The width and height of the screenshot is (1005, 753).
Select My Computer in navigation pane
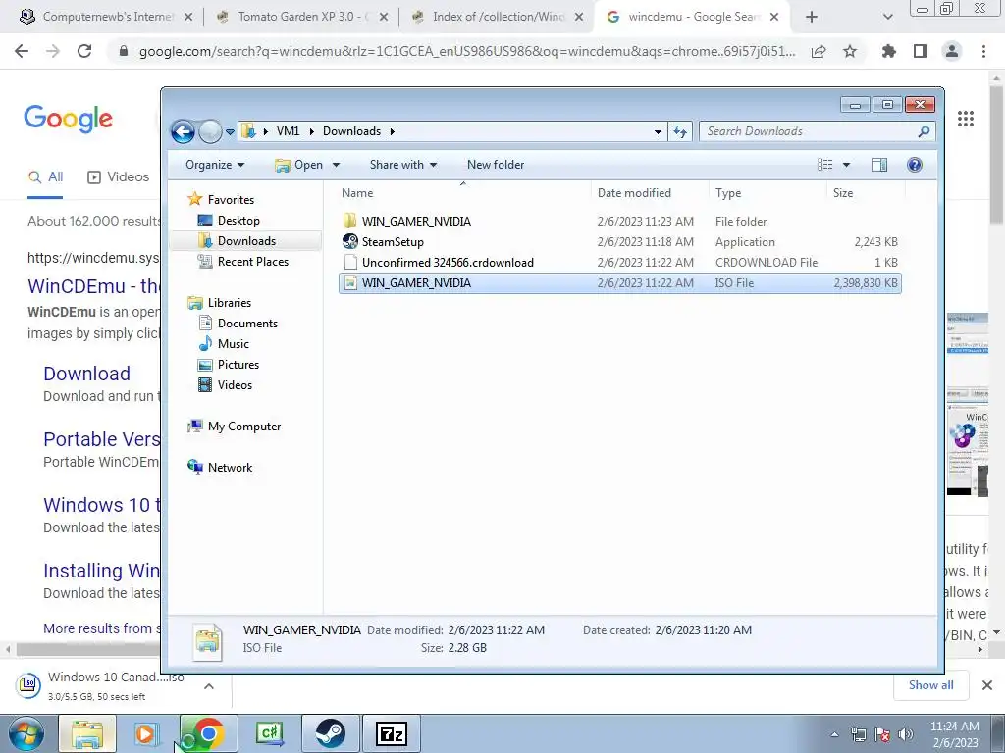(234, 427)
